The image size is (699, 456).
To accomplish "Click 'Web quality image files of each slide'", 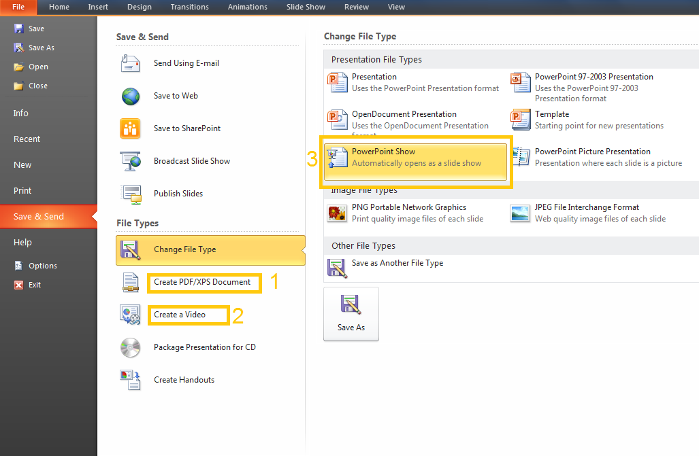I will 600,219.
